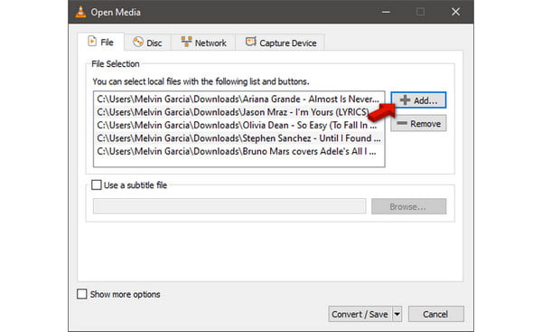Open the Capture Device tab

[x=281, y=43]
